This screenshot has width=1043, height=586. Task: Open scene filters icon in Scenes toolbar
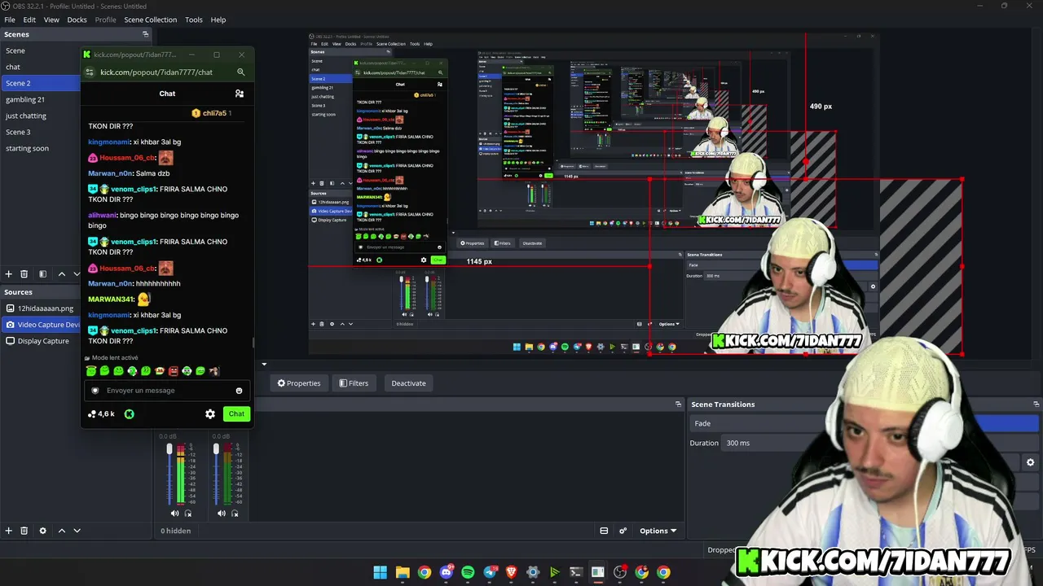(x=43, y=274)
